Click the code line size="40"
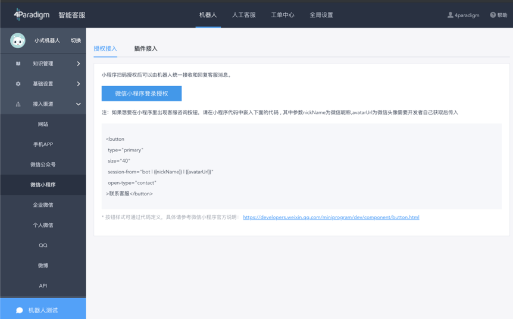This screenshot has height=319, width=513. tap(119, 160)
